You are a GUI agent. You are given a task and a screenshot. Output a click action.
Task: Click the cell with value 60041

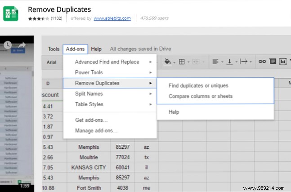point(122,168)
